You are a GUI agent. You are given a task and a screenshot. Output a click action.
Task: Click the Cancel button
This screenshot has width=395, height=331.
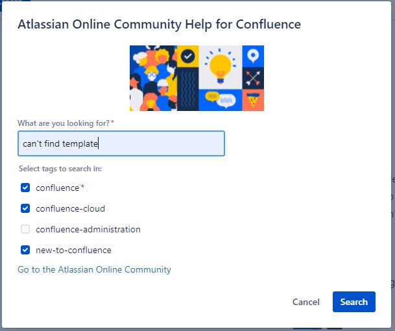(x=306, y=302)
